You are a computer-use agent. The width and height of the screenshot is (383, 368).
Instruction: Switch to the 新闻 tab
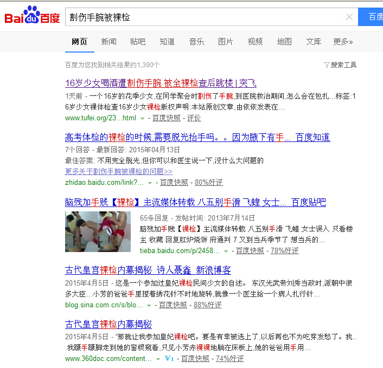point(108,42)
